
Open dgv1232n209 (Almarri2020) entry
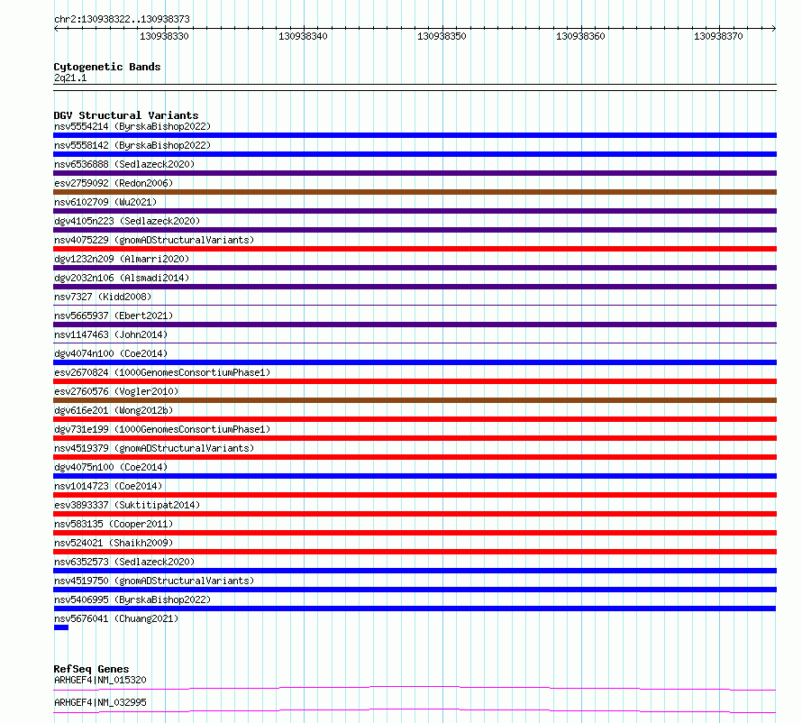(x=122, y=259)
